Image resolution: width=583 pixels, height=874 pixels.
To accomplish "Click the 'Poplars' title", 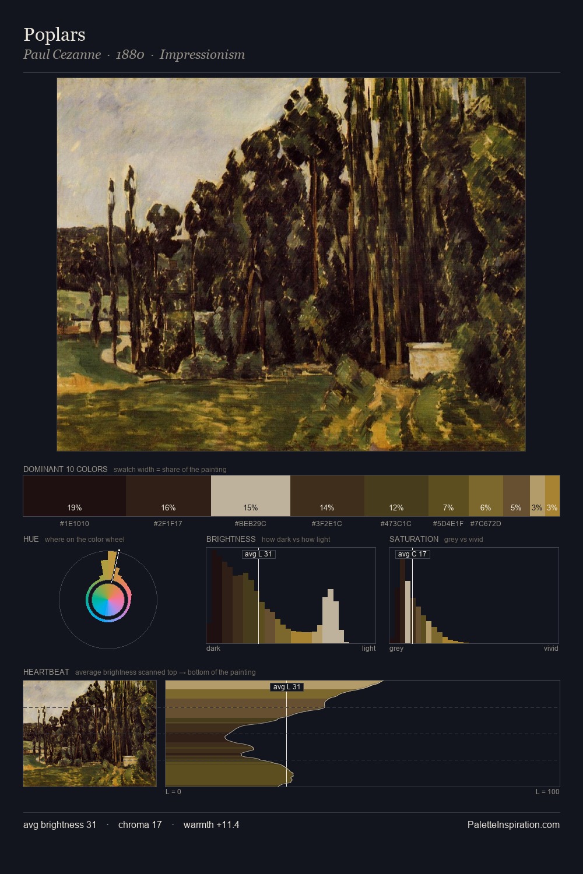I will 54,34.
